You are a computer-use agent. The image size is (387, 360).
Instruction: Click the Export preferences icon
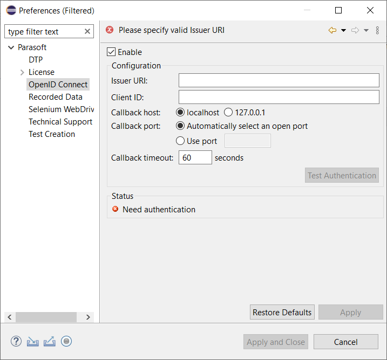point(49,342)
